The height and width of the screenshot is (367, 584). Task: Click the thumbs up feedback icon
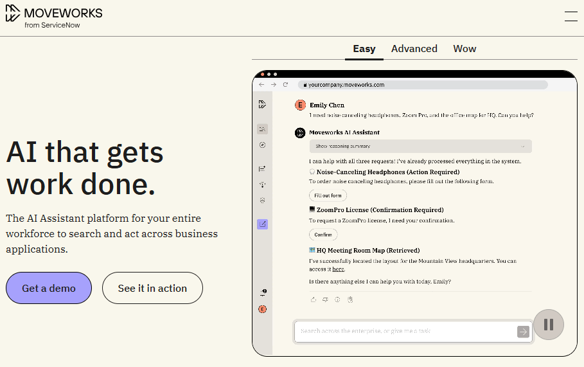pos(314,299)
